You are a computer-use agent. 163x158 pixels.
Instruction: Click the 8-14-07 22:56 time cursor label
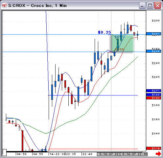click(134, 154)
